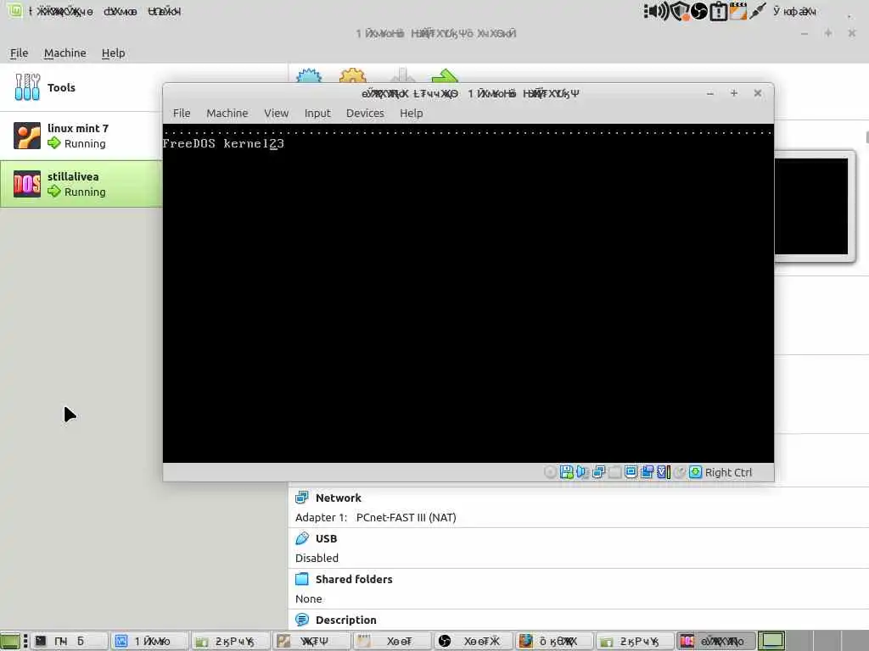869x651 pixels.
Task: Click the linux mint 7 OS icon
Action: (26, 136)
